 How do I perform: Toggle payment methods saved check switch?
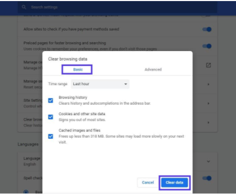(207, 29)
